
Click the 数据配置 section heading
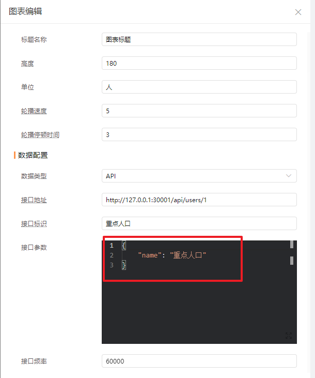click(33, 155)
